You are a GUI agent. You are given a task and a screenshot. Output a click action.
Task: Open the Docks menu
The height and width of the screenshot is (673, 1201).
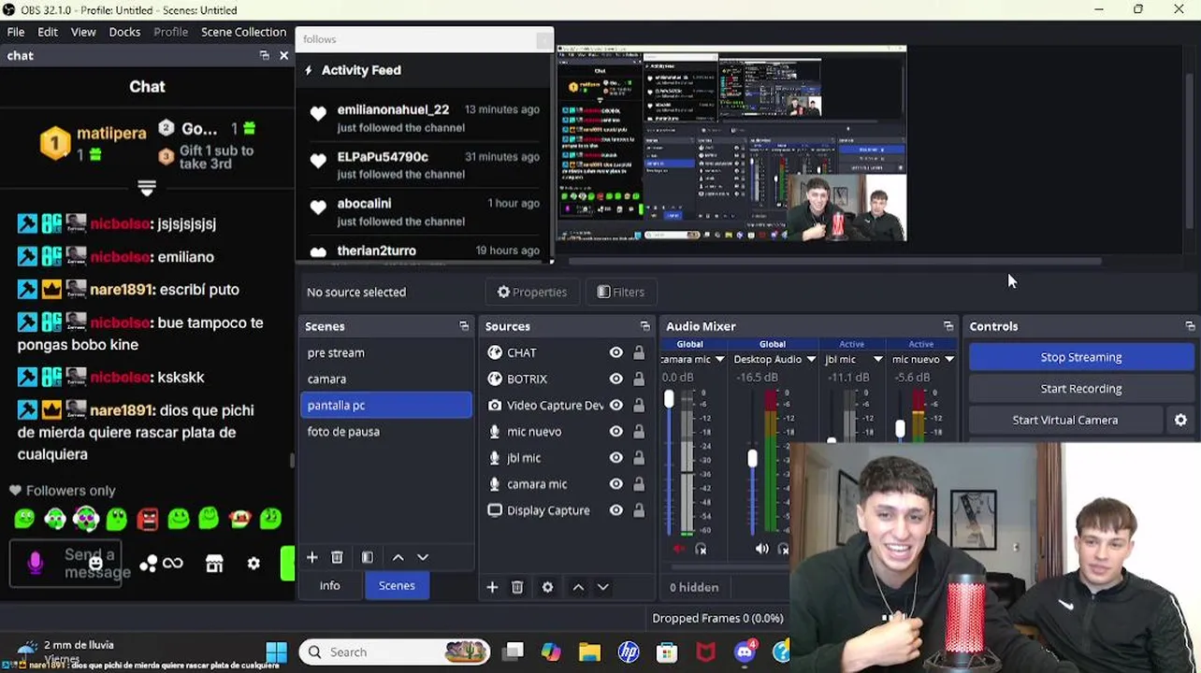[124, 32]
